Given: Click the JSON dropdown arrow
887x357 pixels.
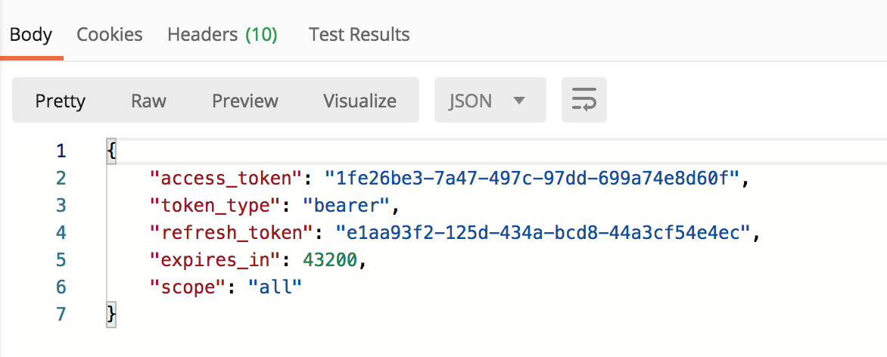Looking at the screenshot, I should [x=519, y=101].
